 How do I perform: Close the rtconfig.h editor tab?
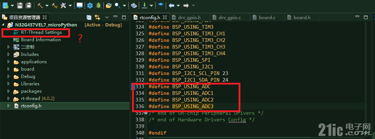(165, 17)
